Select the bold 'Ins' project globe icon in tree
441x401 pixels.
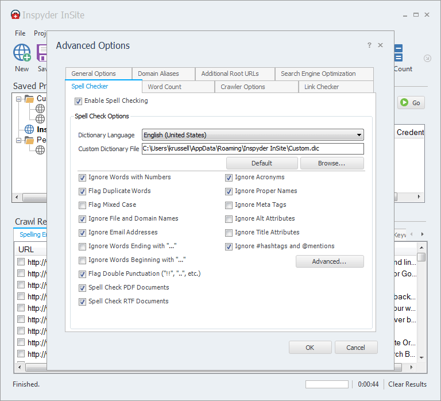point(29,129)
